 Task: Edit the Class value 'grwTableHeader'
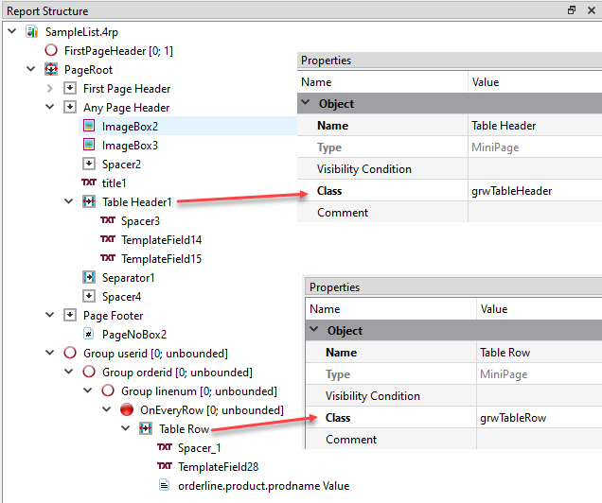(x=535, y=191)
